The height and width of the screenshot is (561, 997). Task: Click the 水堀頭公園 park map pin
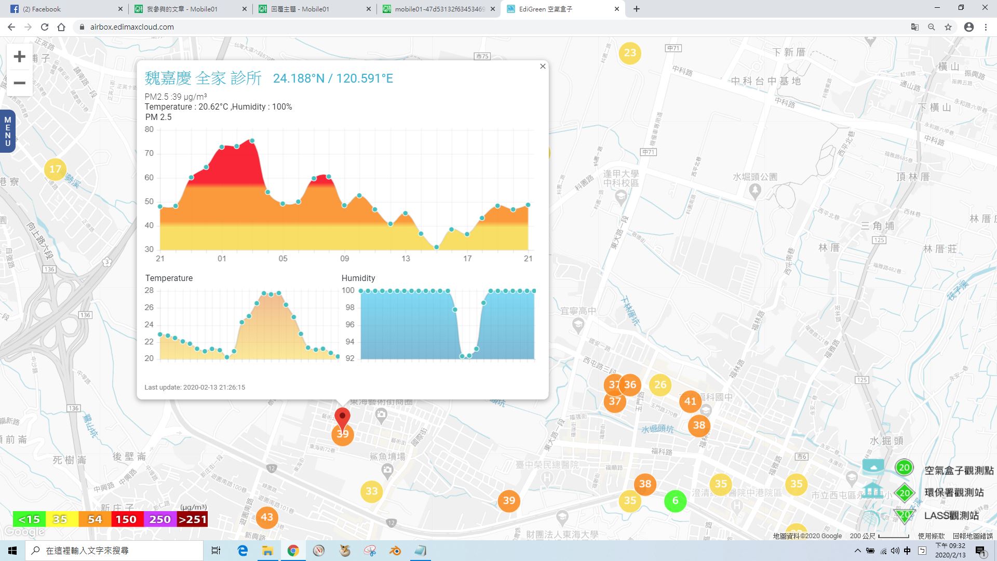[x=755, y=191]
